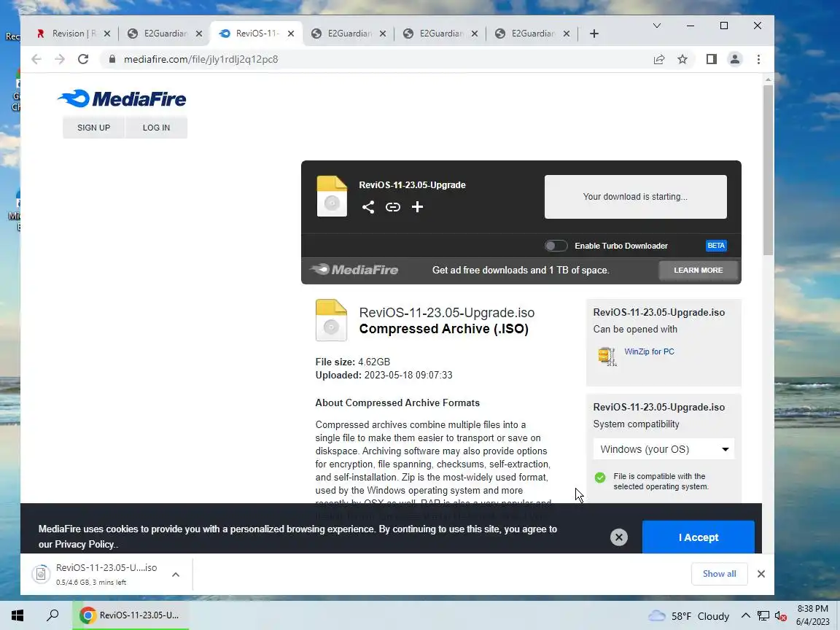Expand the ReviOS download item options chevron
The height and width of the screenshot is (630, 840).
[176, 575]
